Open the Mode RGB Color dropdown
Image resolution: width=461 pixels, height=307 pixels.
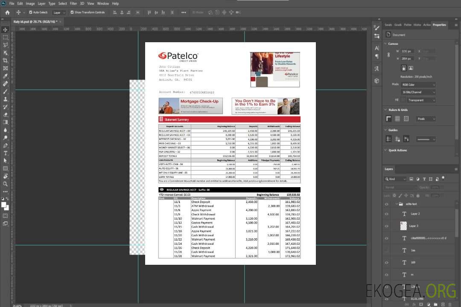418,84
